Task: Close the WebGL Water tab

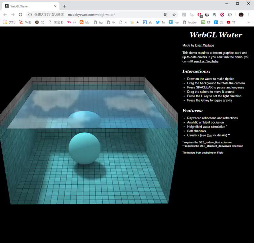Action: tap(55, 6)
